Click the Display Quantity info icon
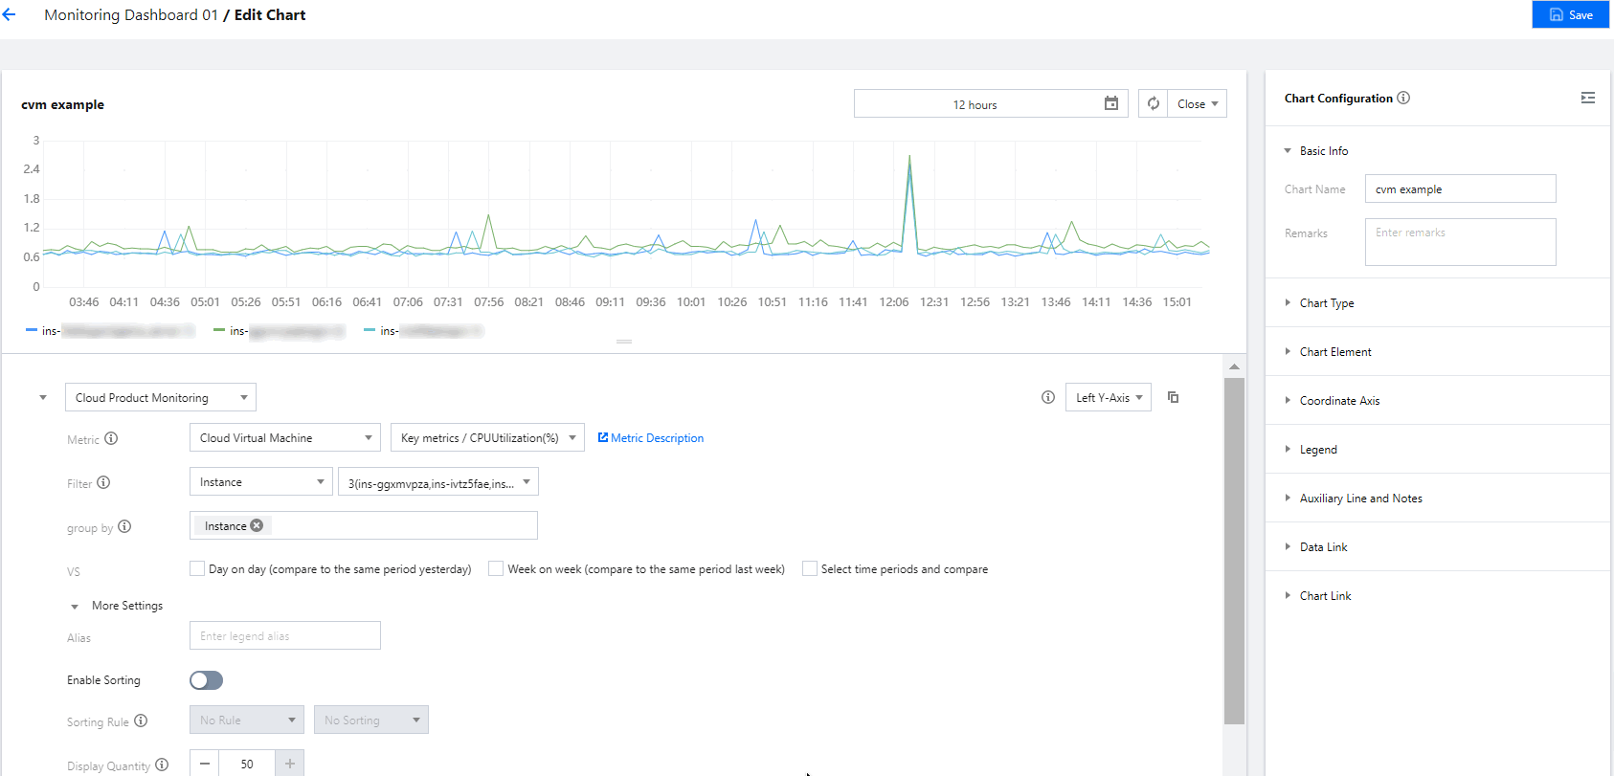Image resolution: width=1614 pixels, height=776 pixels. (x=162, y=765)
